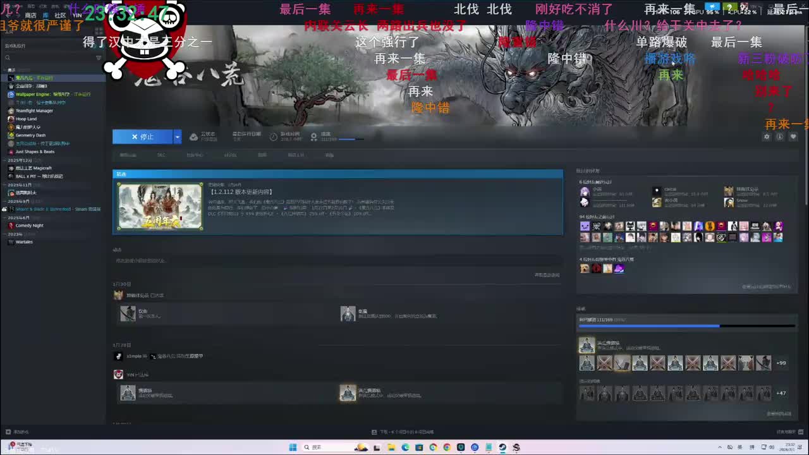Click the large unlocked achievement icon above the row
Screen dimensions: 809x455
(x=587, y=345)
